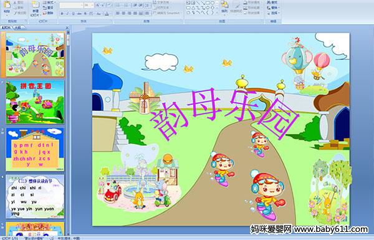Select the 韵母乐园 slide thumbnail
Screen dimensions: 374x240
pos(35,55)
